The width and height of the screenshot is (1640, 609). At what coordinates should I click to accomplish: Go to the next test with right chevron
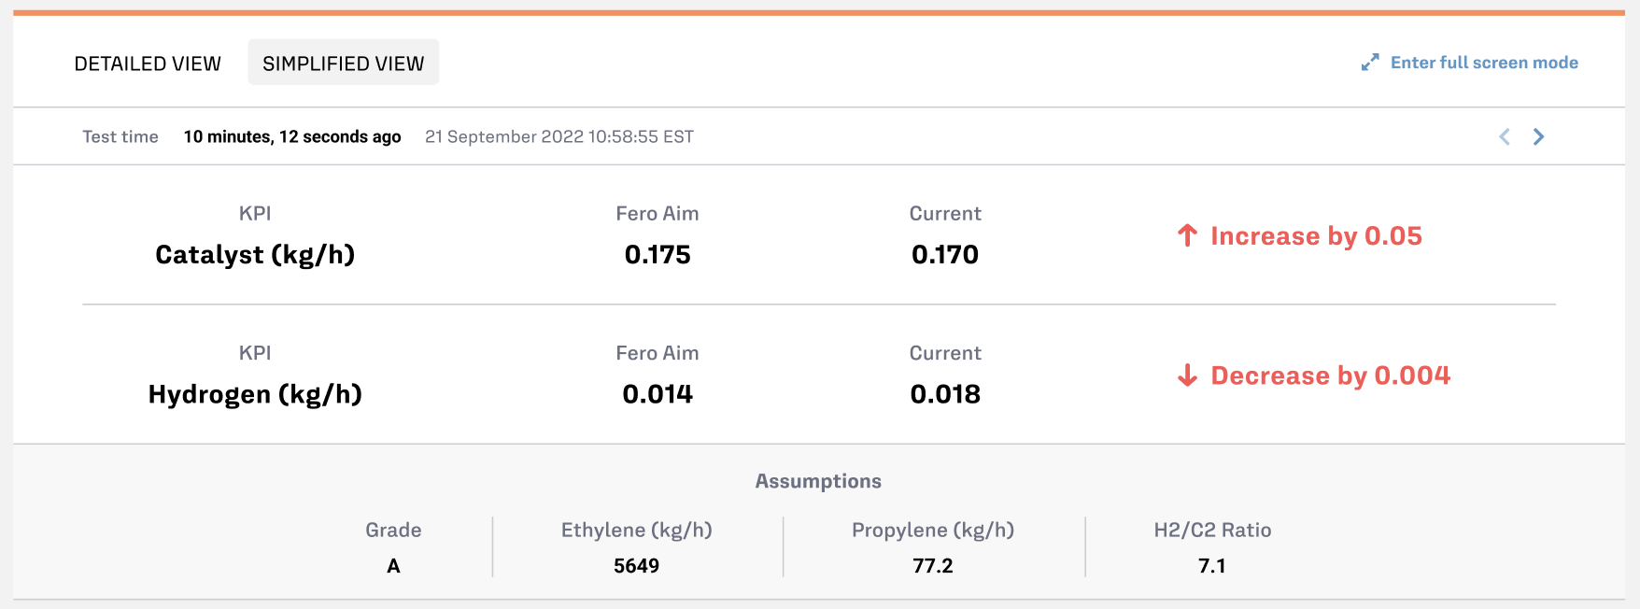(x=1538, y=136)
